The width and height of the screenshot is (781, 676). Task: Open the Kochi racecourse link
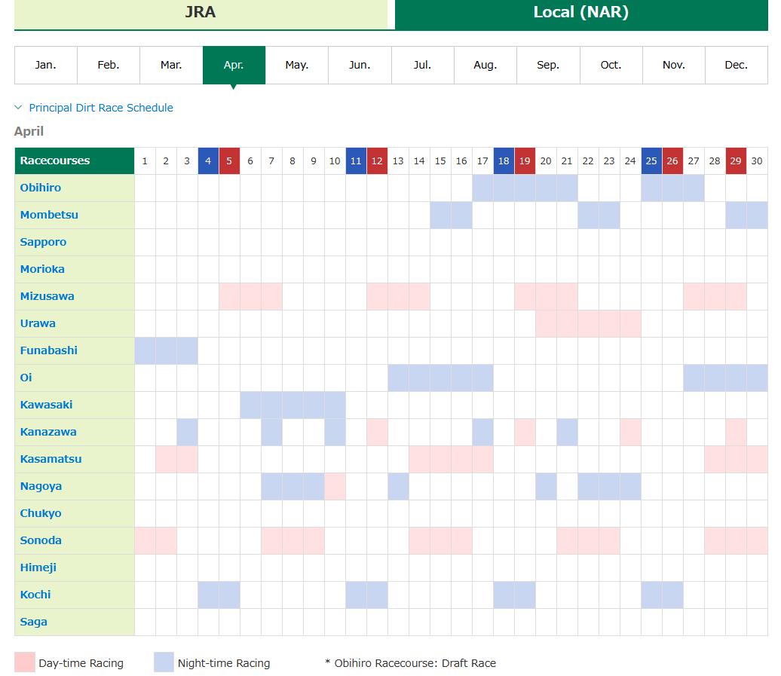pos(35,595)
